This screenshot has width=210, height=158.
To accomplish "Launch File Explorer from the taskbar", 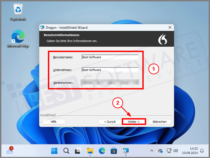I will pos(90,151).
